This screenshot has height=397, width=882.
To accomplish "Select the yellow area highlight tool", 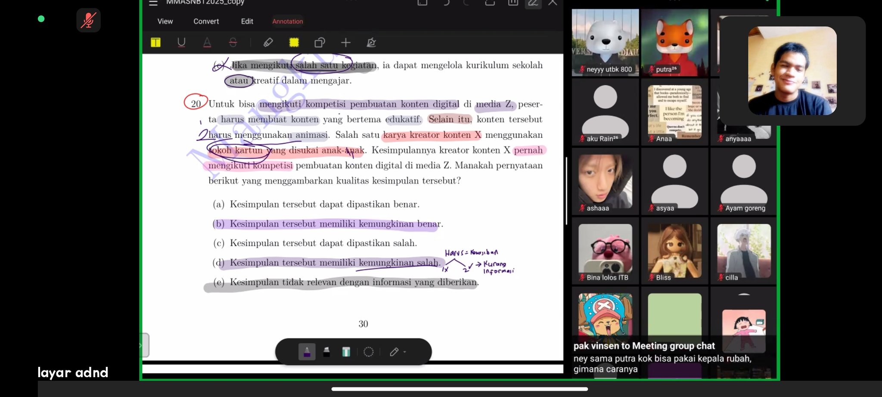I will tap(294, 42).
